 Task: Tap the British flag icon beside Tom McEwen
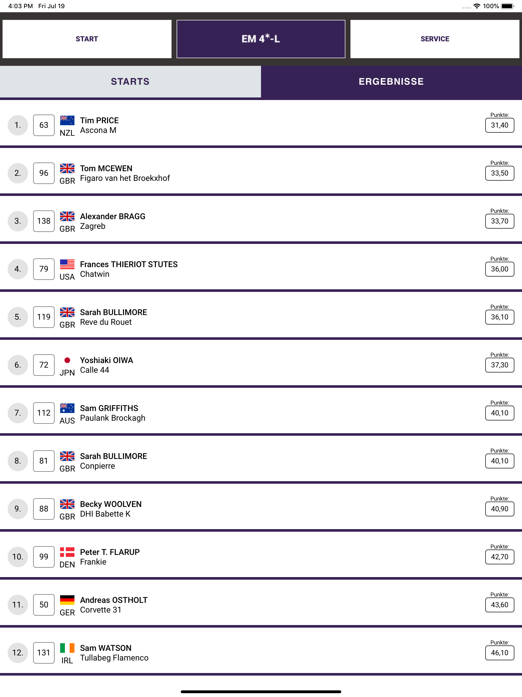point(67,168)
